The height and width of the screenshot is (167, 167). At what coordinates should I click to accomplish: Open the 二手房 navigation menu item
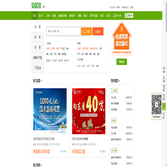click(47, 15)
